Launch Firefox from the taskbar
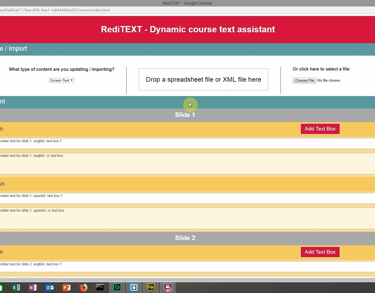Viewport: 375px width, 293px height. [83, 288]
